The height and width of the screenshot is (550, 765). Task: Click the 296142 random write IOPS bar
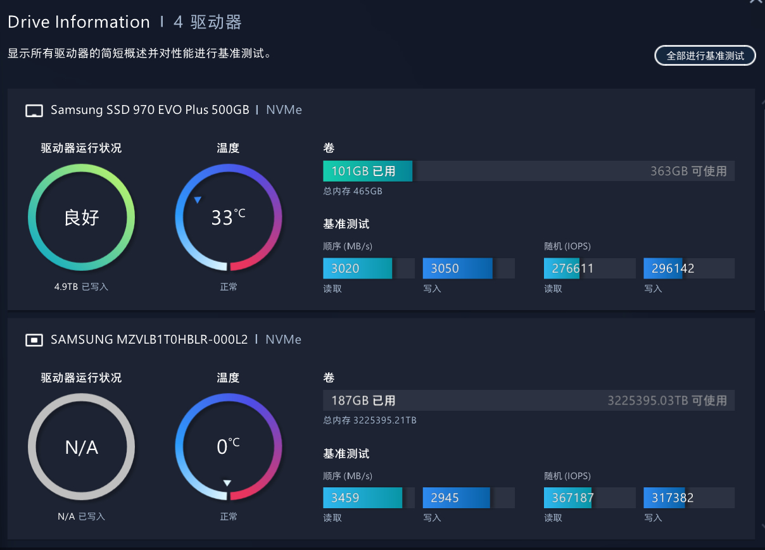688,268
